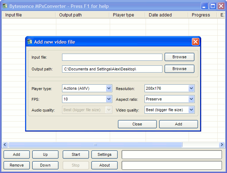This screenshot has height=173, width=227.
Task: Click the Input file text field
Action: coord(112,57)
